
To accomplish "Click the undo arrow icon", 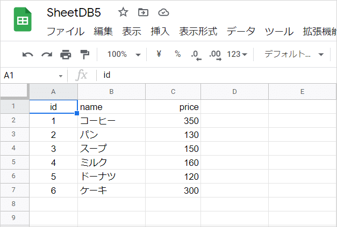I will tap(28, 54).
